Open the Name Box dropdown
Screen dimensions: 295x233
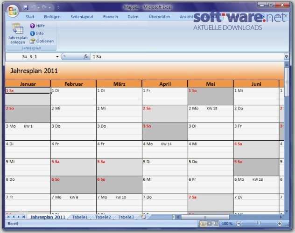coord(57,57)
